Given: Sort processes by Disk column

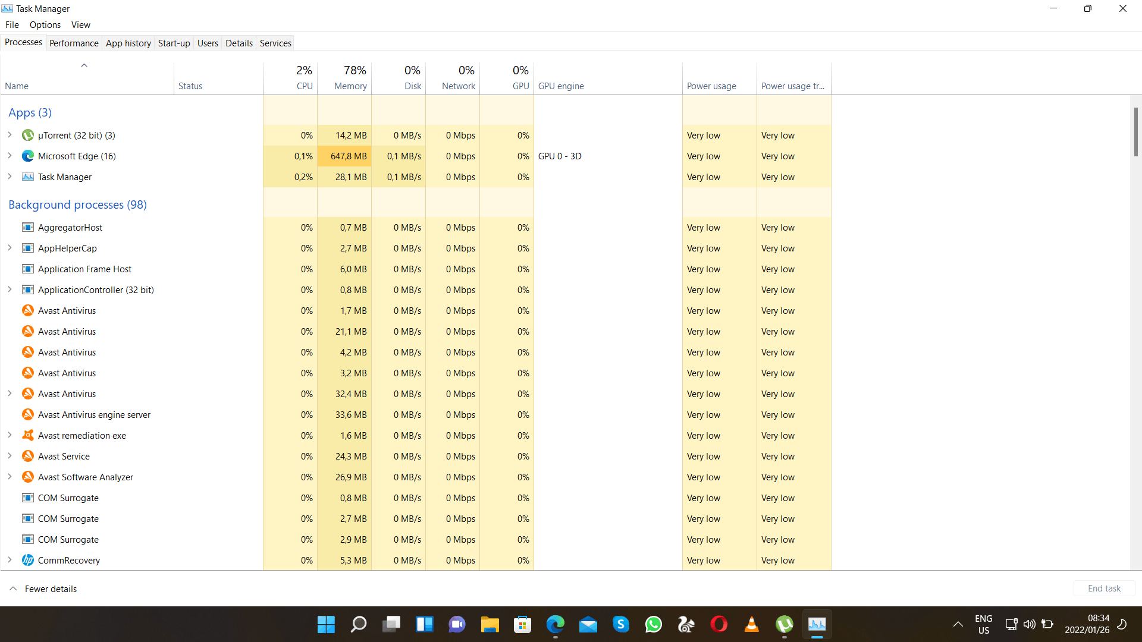Looking at the screenshot, I should (x=399, y=78).
